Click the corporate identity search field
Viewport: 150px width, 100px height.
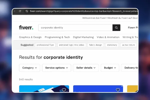point(75,28)
